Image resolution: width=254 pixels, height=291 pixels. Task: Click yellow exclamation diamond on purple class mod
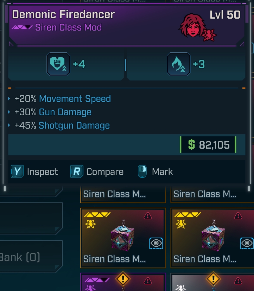(123, 280)
